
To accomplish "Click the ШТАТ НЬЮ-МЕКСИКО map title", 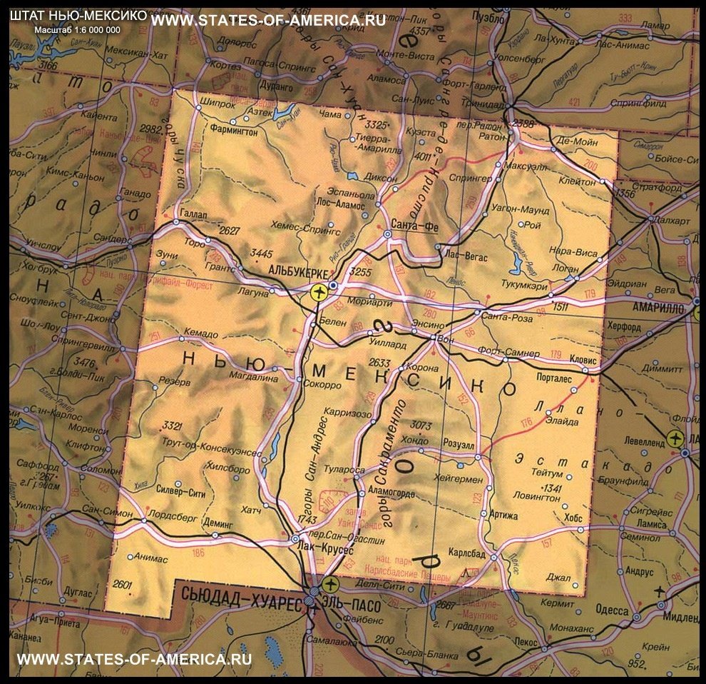I will click(x=78, y=16).
